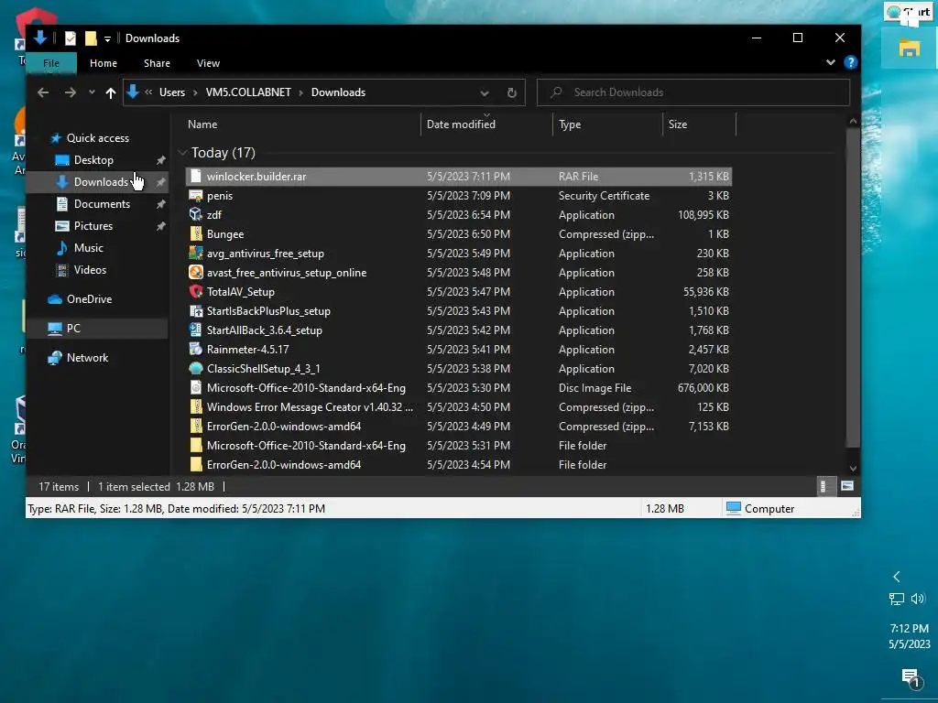Select the ErrorGen-2.0.0-windows-amd64 zip file
The width and height of the screenshot is (938, 703).
click(x=284, y=427)
